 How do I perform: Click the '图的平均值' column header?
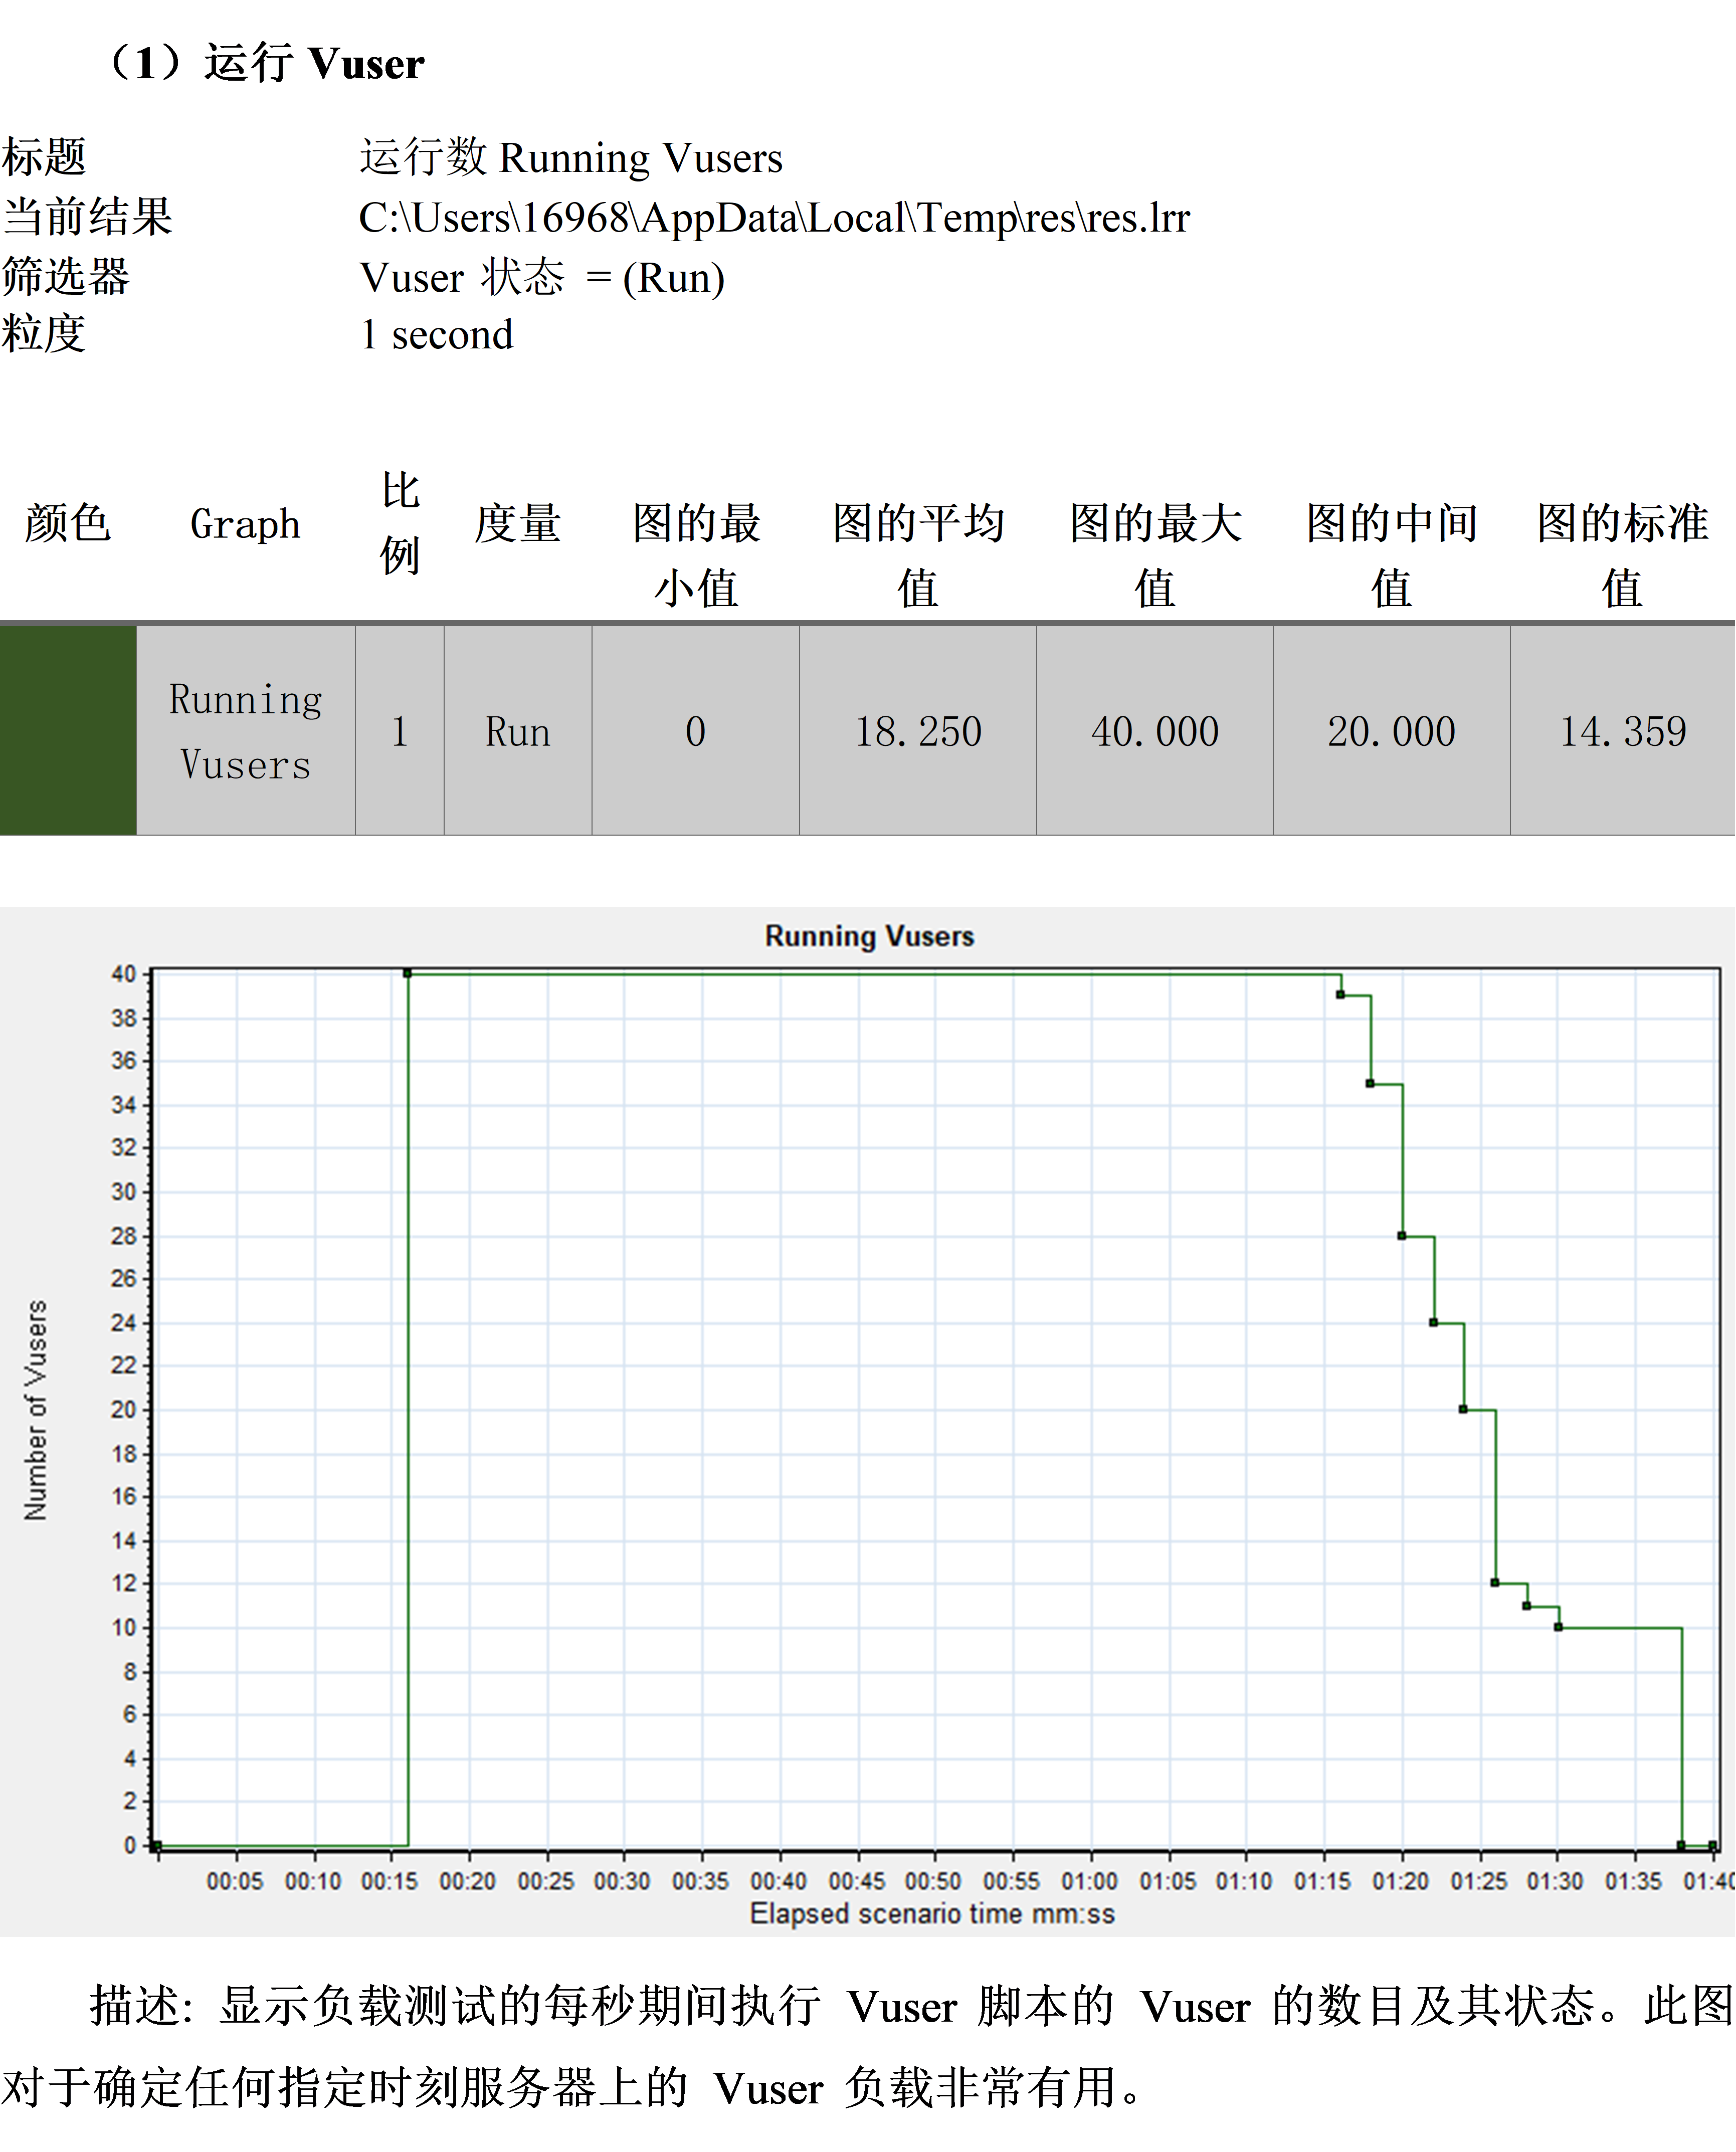pos(918,555)
